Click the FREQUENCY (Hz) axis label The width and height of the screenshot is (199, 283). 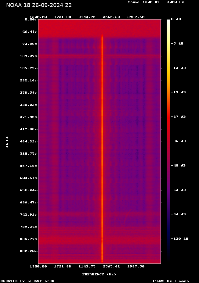99,274
